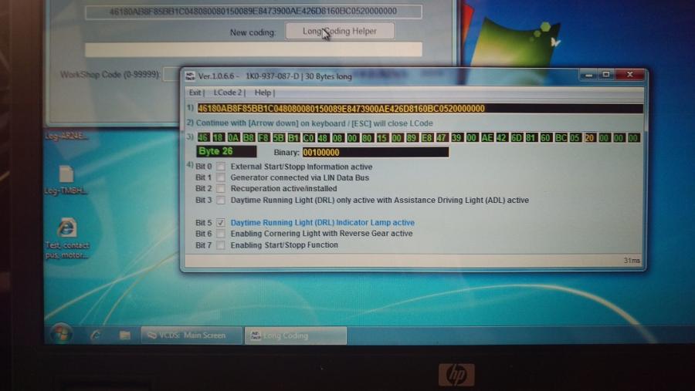Viewport: 695px width, 391px height.
Task: Click the LCode app icon in title bar
Action: coord(190,76)
